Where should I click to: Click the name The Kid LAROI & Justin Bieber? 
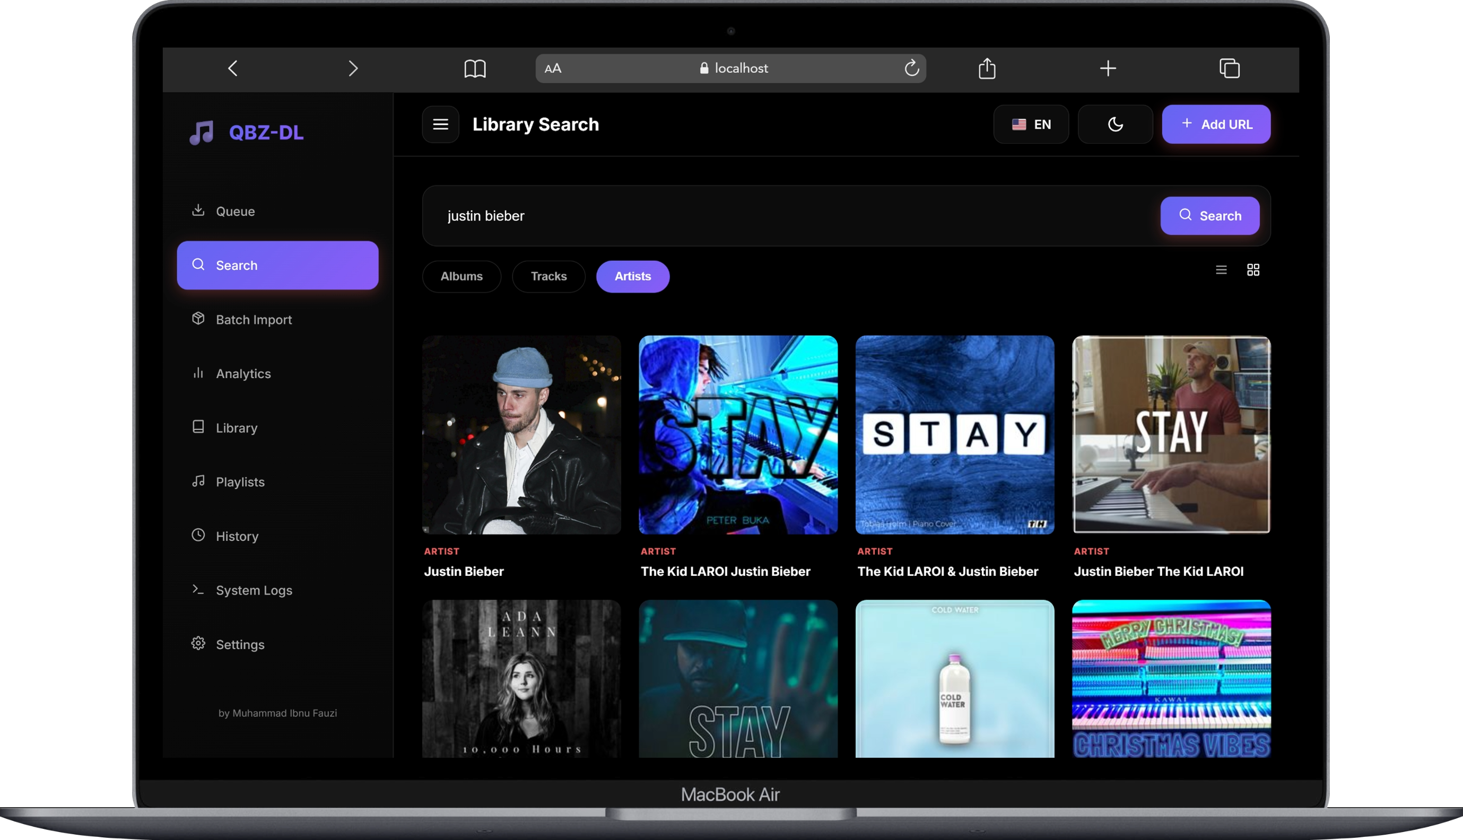[947, 571]
